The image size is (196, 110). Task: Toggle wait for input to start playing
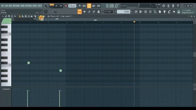pyautogui.click(x=84, y=6)
